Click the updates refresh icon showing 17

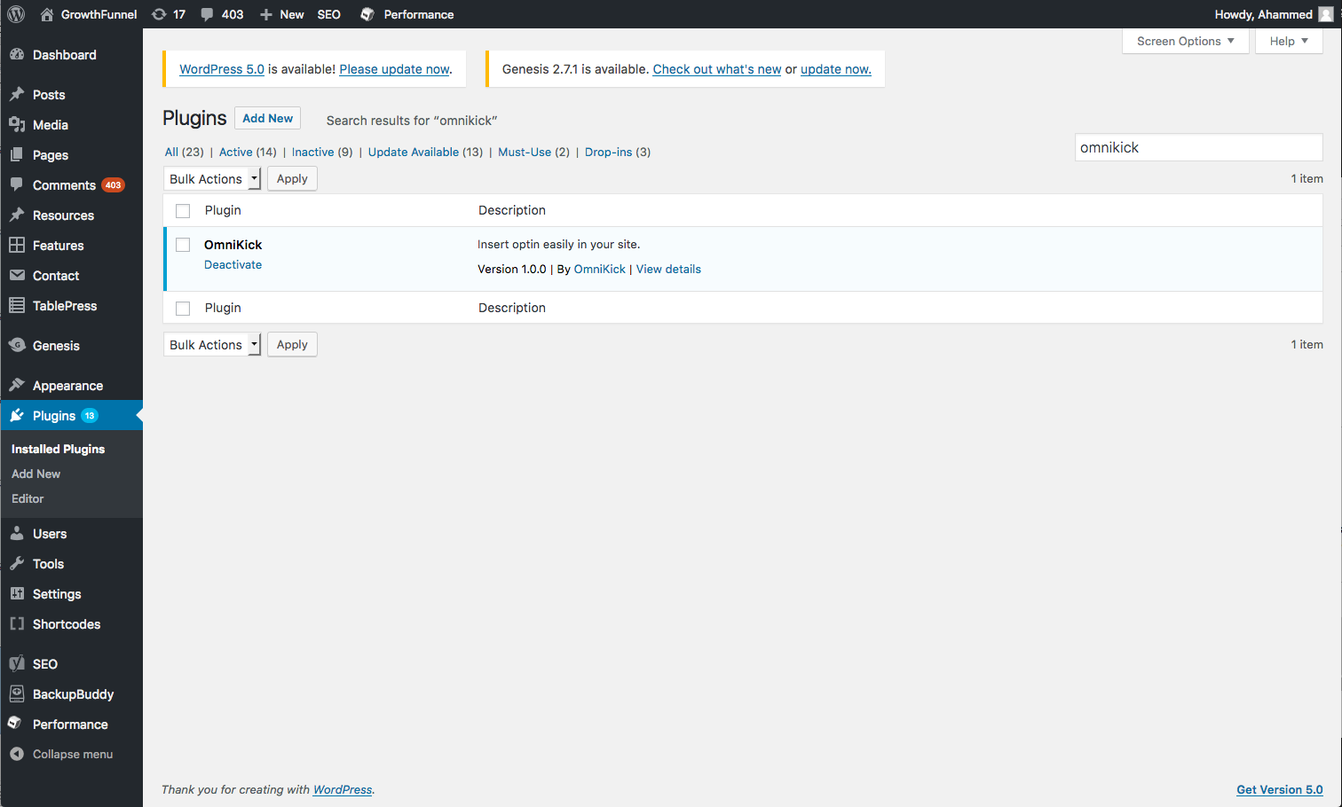point(160,14)
